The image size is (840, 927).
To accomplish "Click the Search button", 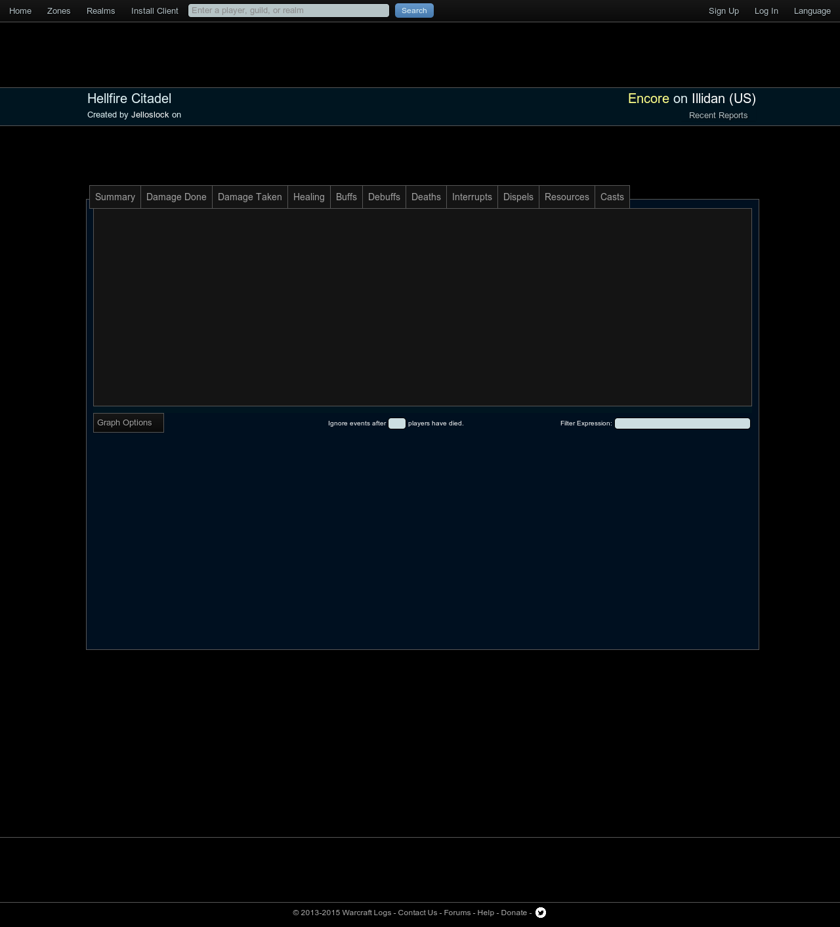I will [x=414, y=11].
